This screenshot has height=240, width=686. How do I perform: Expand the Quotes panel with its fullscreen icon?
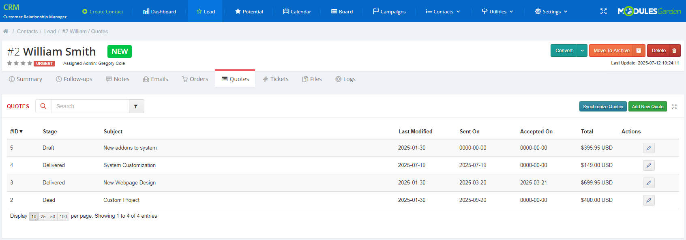click(x=674, y=107)
